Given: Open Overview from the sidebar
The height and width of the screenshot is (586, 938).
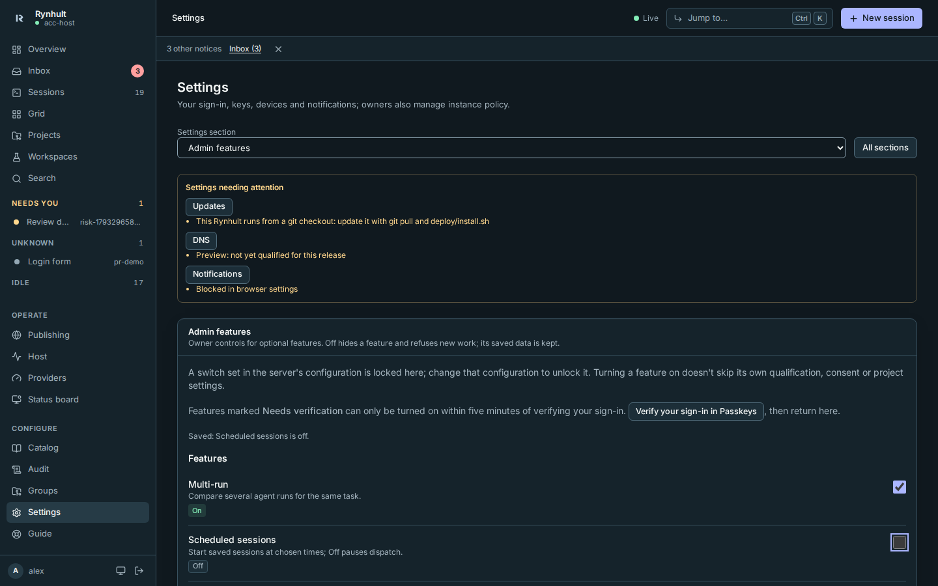Looking at the screenshot, I should pyautogui.click(x=78, y=49).
